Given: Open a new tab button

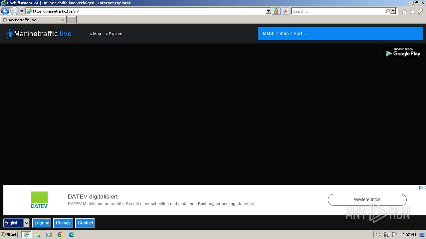Looking at the screenshot, I should tap(72, 20).
